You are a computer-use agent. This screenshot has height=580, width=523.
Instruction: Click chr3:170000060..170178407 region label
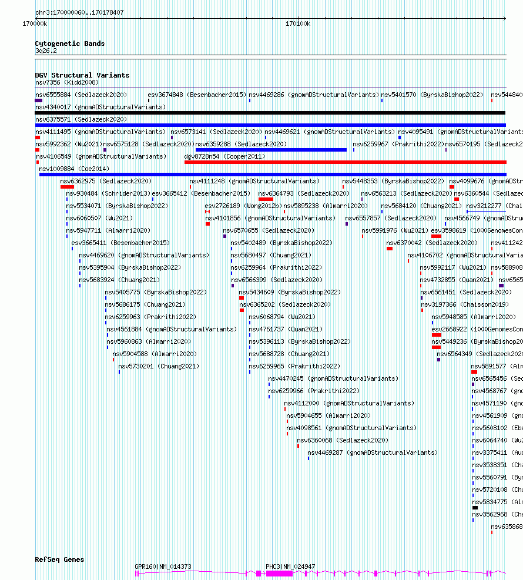[x=79, y=12]
